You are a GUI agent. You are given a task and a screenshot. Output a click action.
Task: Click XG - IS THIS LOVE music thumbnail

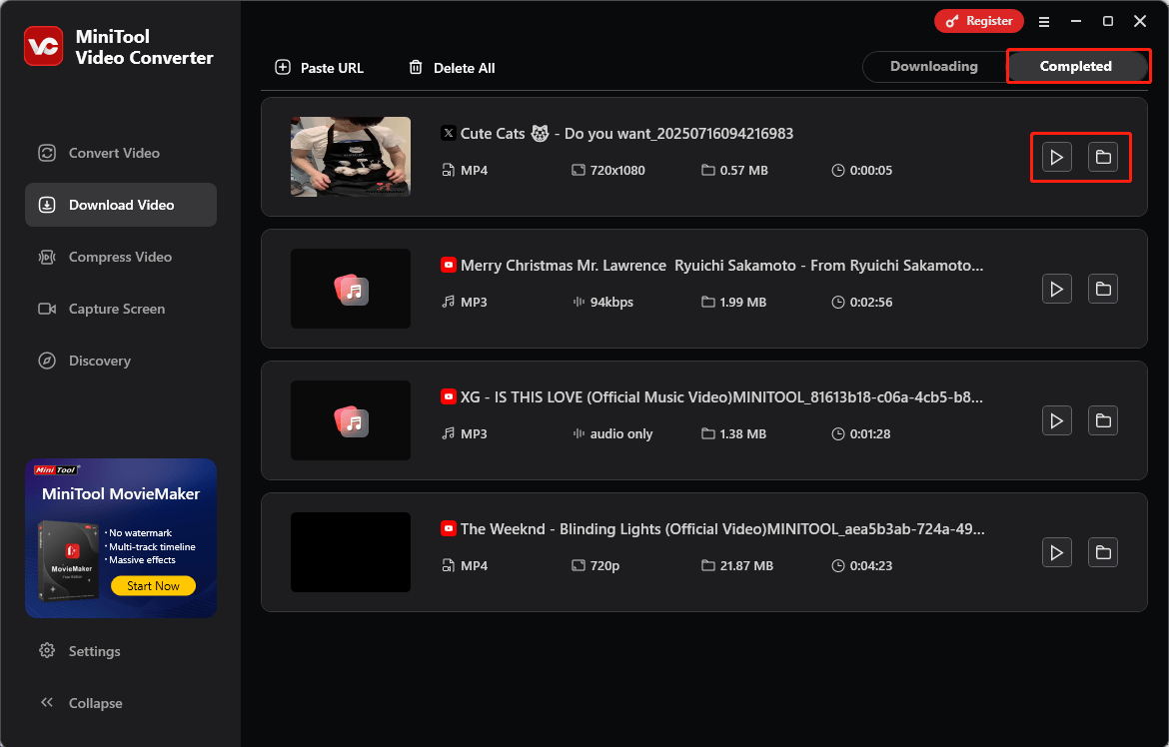351,420
